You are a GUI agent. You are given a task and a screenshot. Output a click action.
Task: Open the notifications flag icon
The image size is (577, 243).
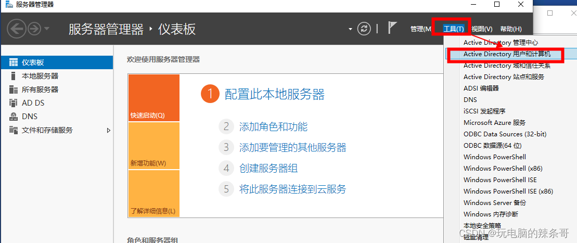coord(393,28)
